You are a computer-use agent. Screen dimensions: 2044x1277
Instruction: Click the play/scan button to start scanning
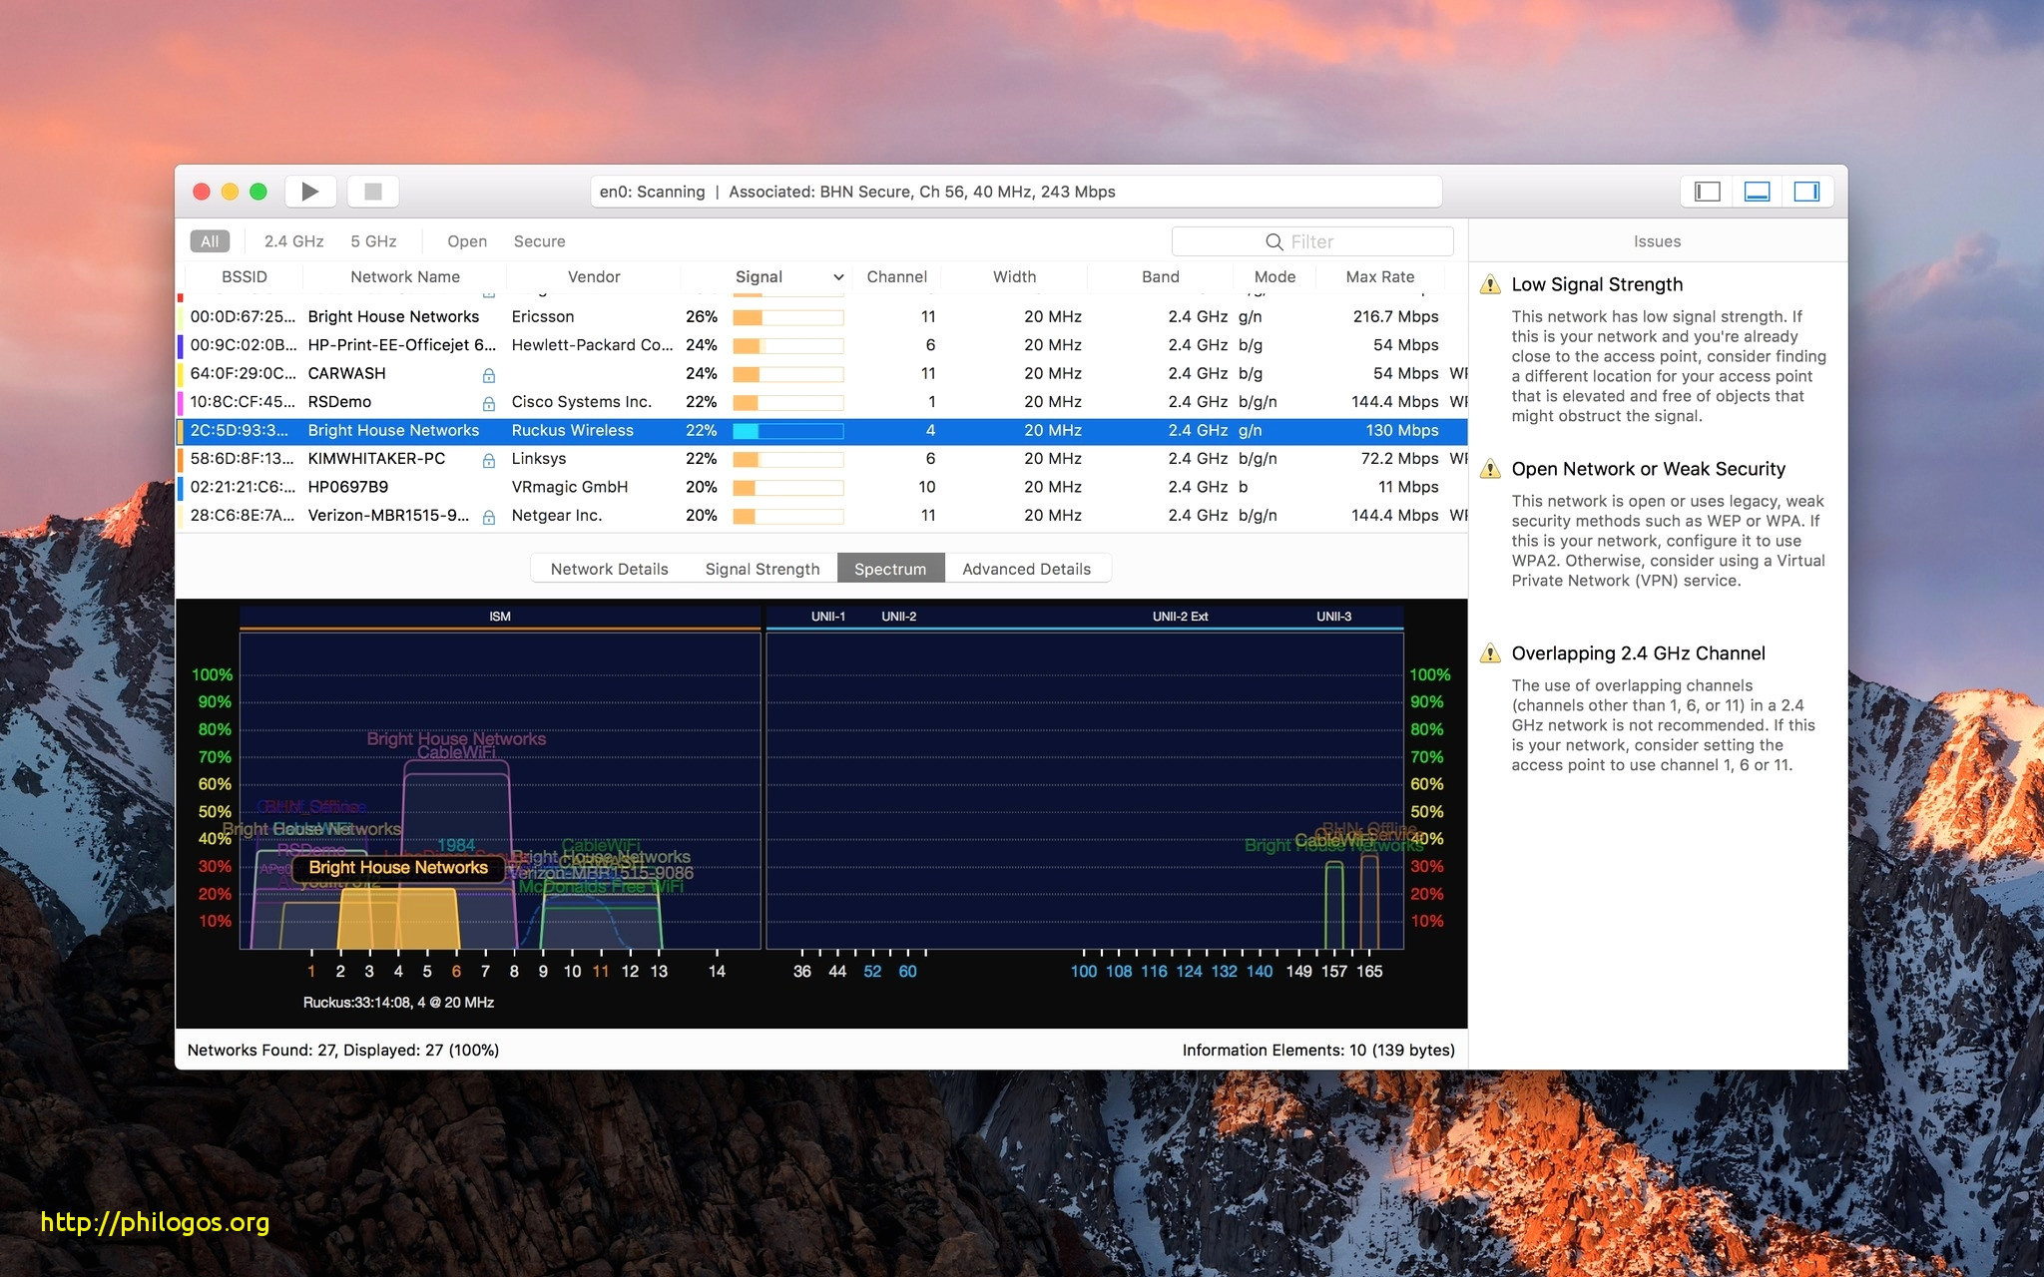[313, 192]
